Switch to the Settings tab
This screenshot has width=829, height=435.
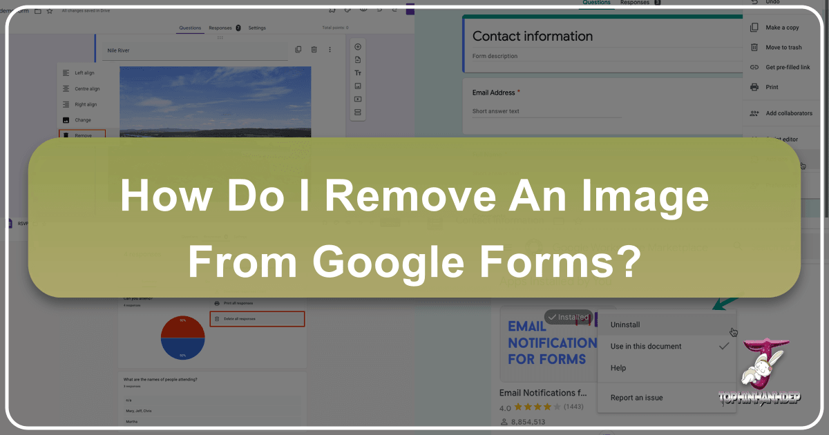[257, 28]
